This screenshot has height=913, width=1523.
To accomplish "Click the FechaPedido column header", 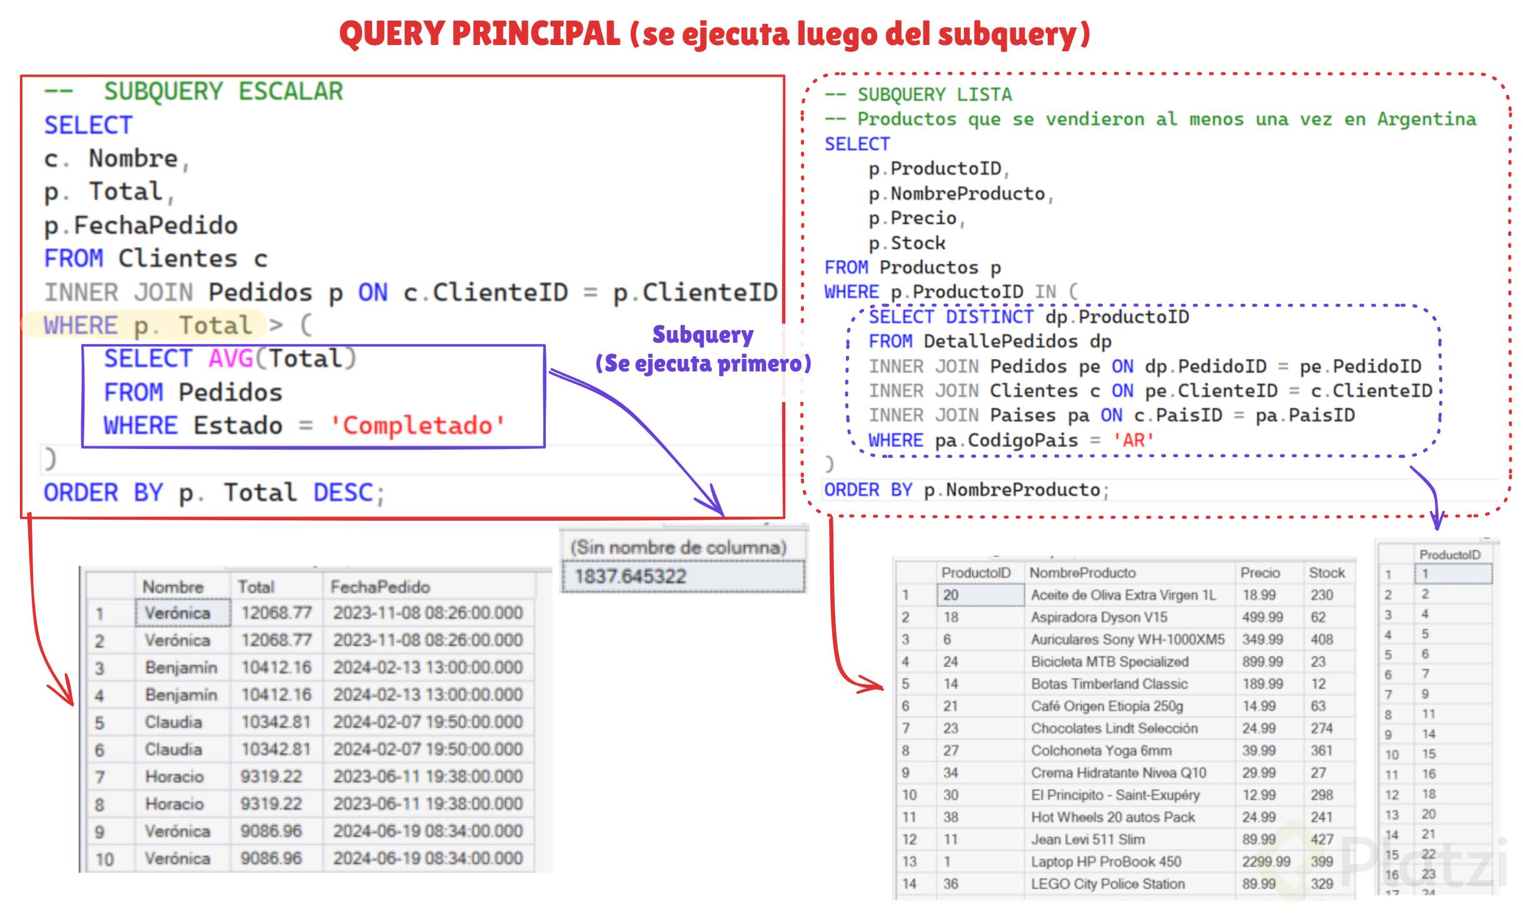I will pyautogui.click(x=380, y=587).
